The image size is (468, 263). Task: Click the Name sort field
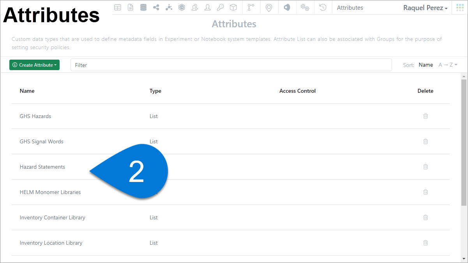coord(426,65)
